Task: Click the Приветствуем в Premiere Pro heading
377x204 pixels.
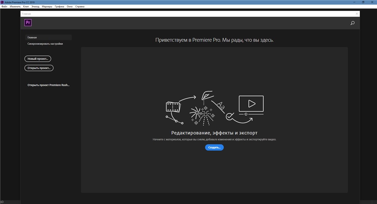Action: (214, 40)
